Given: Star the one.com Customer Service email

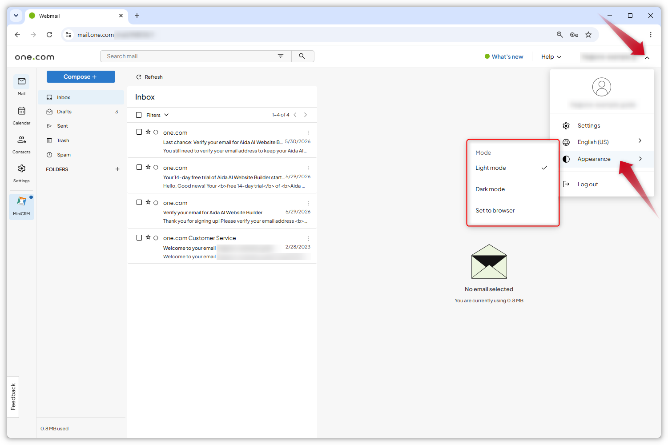Looking at the screenshot, I should pos(148,237).
